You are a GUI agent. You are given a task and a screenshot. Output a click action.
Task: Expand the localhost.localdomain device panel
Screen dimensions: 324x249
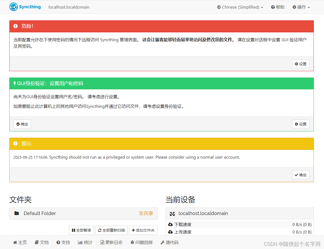coord(240,213)
